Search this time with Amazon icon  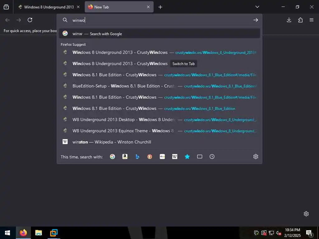(125, 157)
